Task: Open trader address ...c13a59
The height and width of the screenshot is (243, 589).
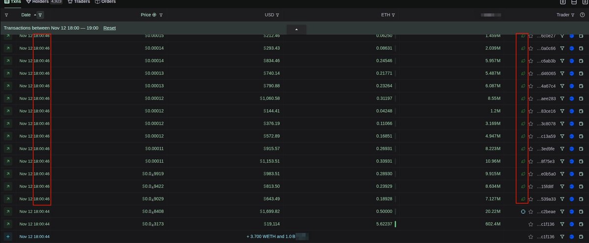Action: 546,136
